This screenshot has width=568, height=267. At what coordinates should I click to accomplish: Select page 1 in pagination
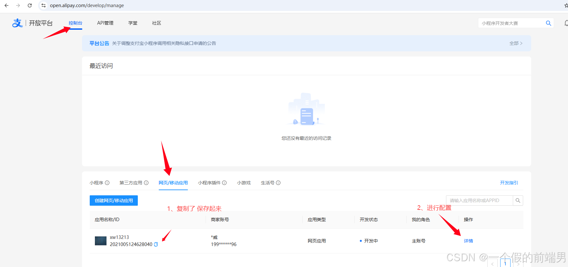pyautogui.click(x=505, y=263)
